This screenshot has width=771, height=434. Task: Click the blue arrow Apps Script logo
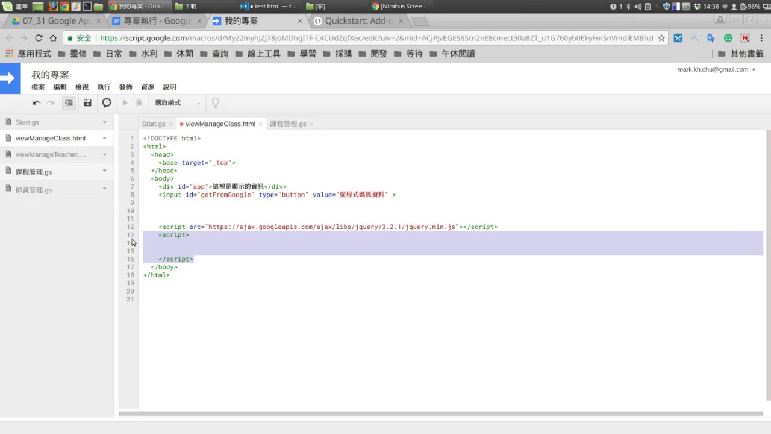click(10, 79)
